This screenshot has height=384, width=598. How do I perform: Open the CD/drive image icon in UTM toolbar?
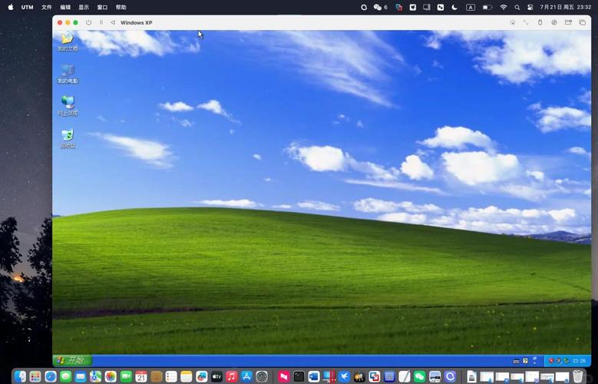click(554, 22)
